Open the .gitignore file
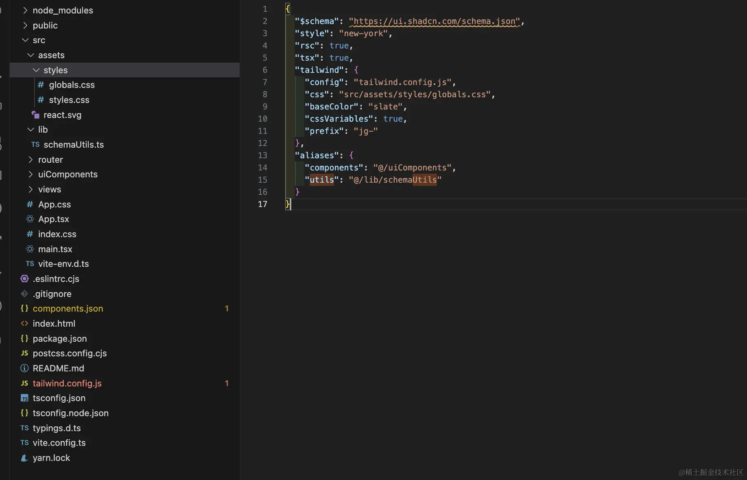747x480 pixels. [52, 294]
